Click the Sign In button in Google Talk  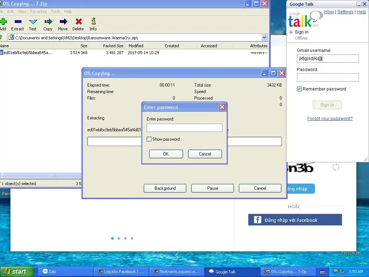[x=327, y=105]
